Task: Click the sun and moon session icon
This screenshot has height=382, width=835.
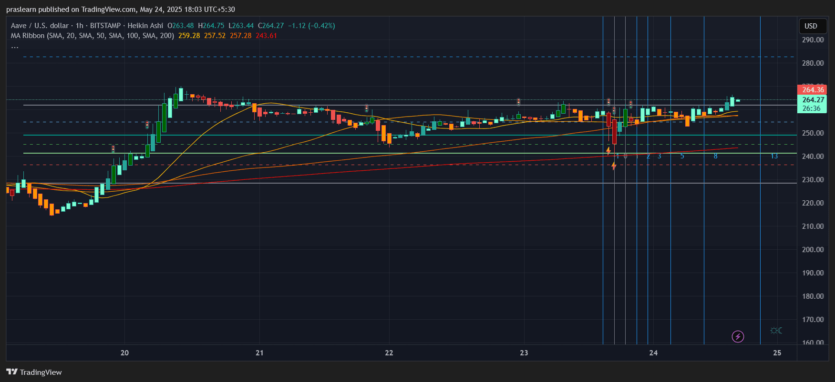Action: [776, 331]
